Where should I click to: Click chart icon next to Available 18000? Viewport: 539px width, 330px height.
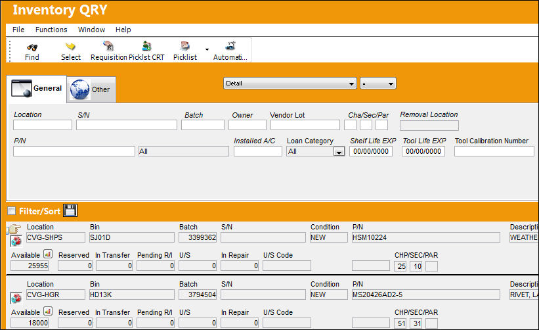coord(48,312)
